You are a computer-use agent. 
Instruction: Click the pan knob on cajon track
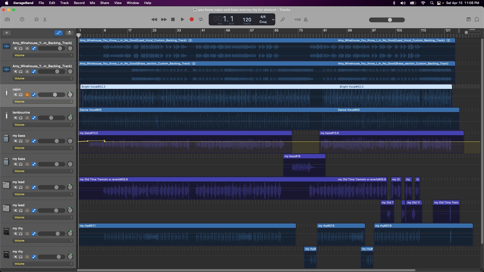70,95
